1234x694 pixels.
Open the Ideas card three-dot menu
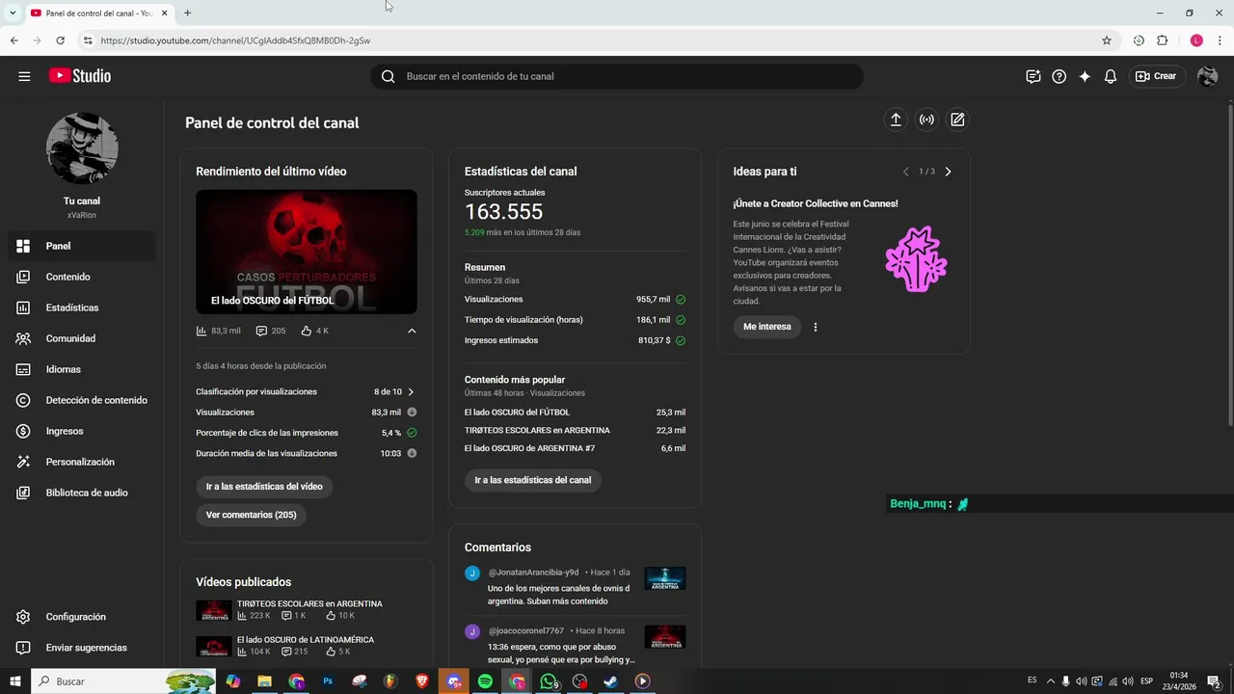click(816, 327)
